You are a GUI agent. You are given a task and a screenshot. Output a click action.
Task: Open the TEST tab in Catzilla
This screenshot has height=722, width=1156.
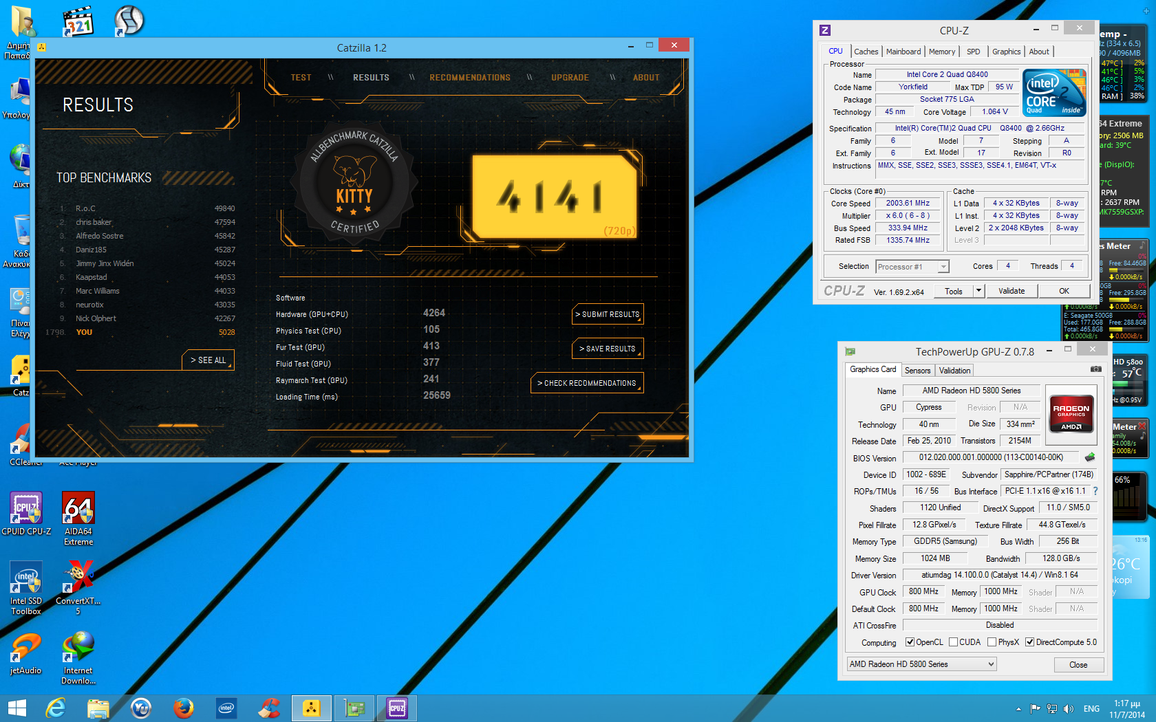click(301, 78)
